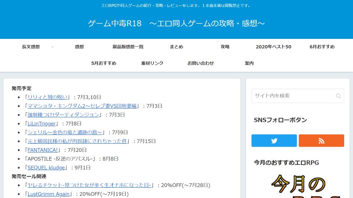The width and height of the screenshot is (353, 198).
Task: Go to the 攻略 navigation item
Action: pyautogui.click(x=225, y=47)
